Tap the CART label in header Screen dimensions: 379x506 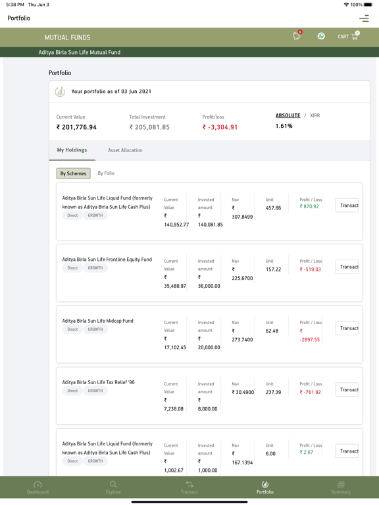(x=343, y=37)
